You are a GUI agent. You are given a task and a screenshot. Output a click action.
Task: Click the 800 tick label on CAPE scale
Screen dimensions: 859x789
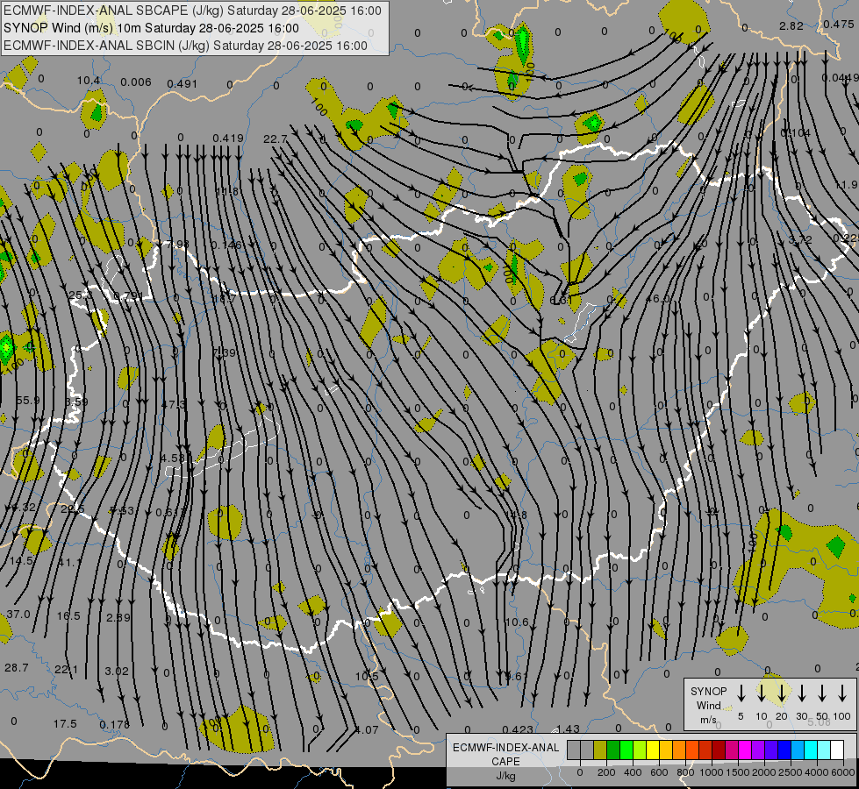[685, 772]
